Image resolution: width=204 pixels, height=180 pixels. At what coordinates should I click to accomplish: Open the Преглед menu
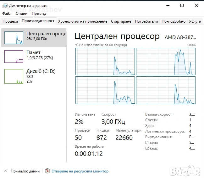click(x=39, y=14)
